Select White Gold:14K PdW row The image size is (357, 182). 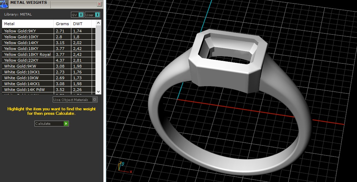(49, 90)
